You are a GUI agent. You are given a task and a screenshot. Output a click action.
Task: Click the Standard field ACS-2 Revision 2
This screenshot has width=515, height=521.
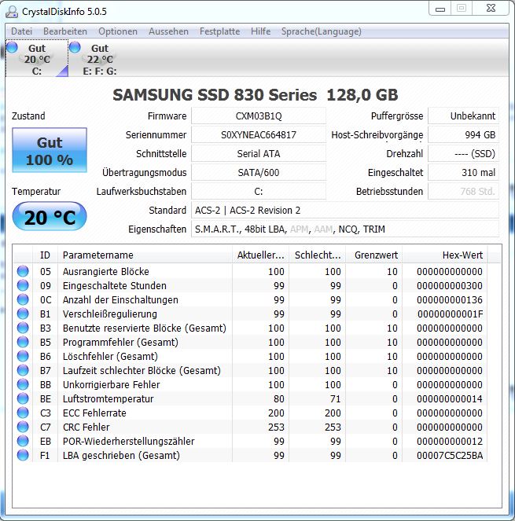point(345,211)
